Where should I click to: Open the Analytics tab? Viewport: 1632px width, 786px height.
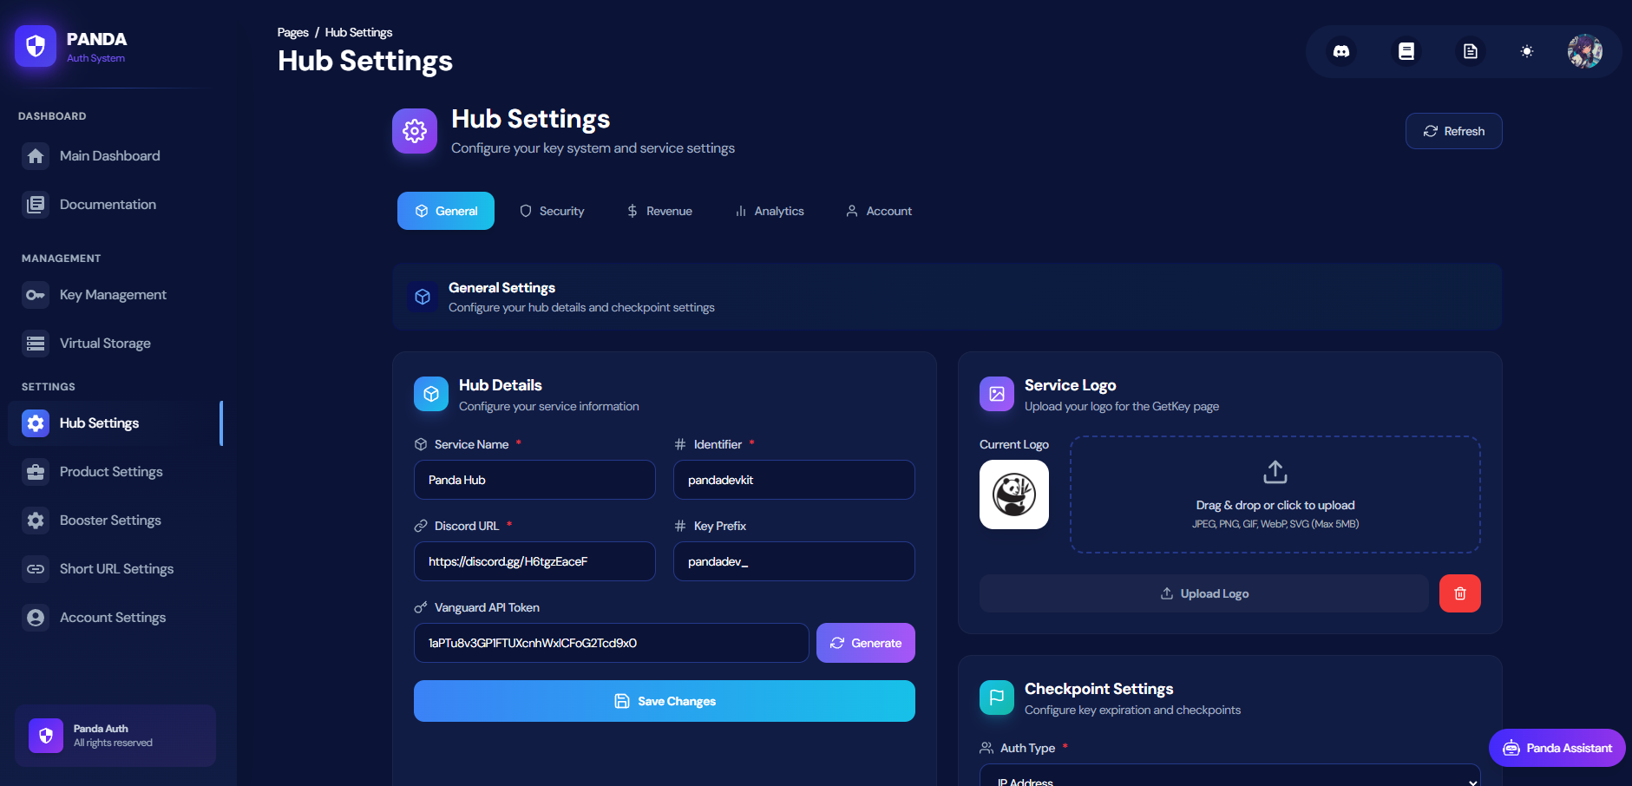click(x=769, y=210)
